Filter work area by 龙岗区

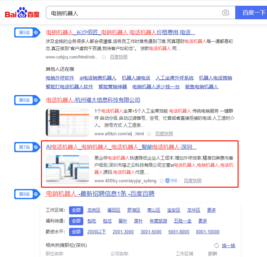94,210
